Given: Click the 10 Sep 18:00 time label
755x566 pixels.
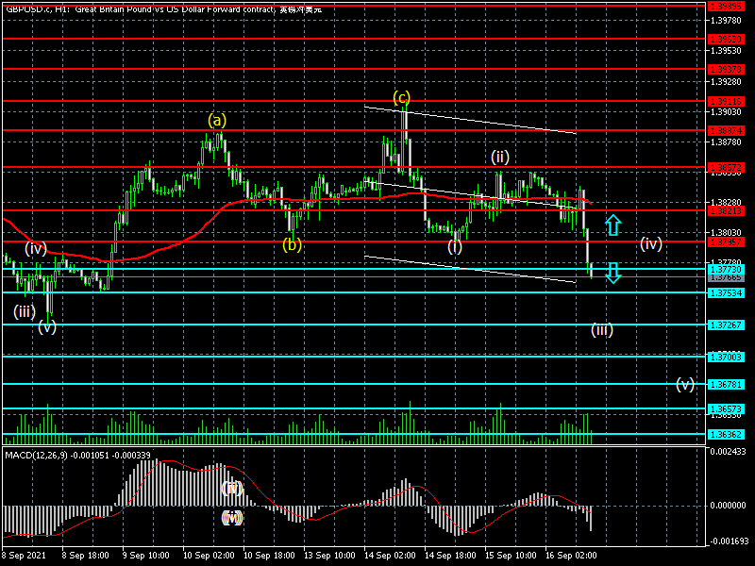Looking at the screenshot, I should [x=269, y=555].
